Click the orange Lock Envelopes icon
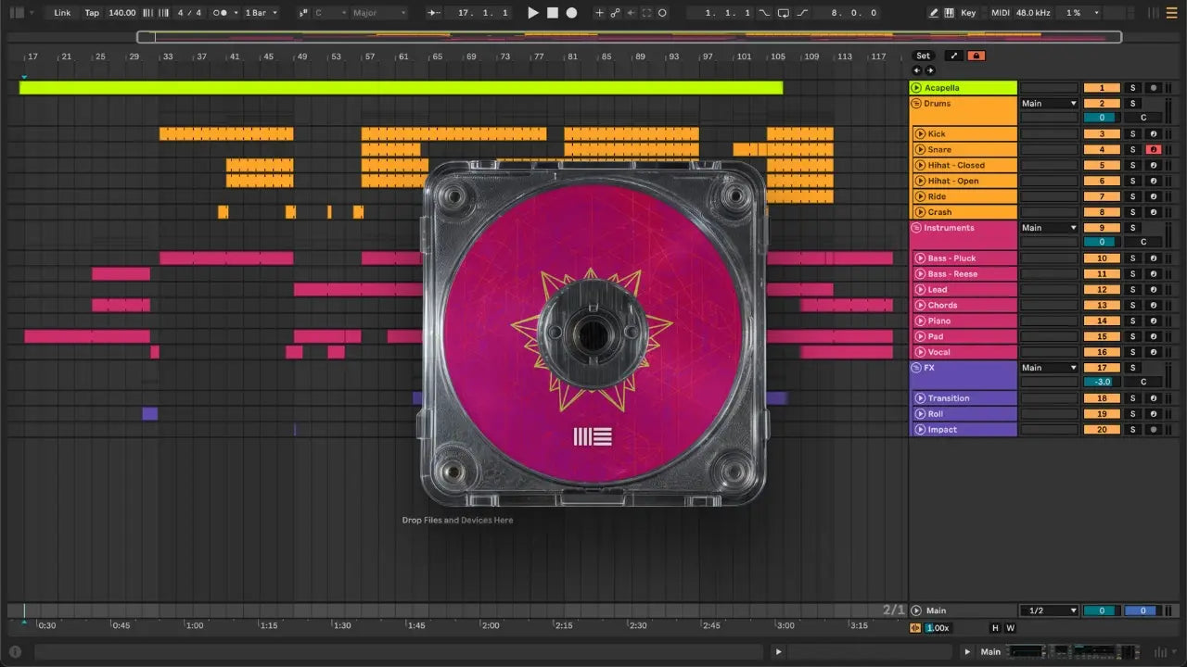 pos(976,56)
